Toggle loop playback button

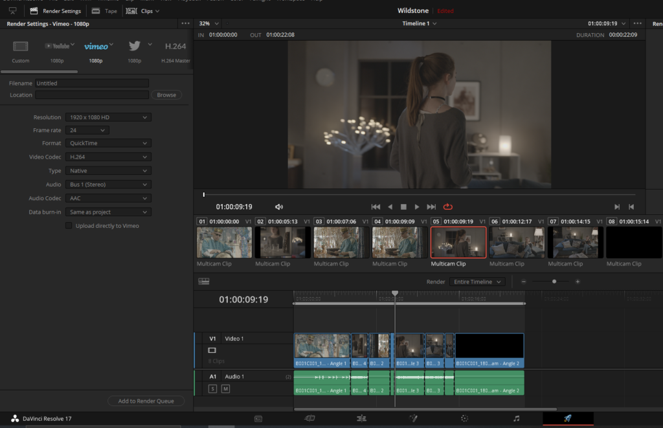(448, 207)
